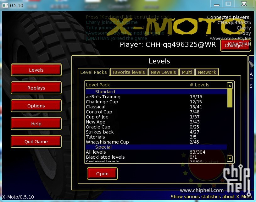
Task: Select the Challenge Cup level pack
Action: coord(156,102)
